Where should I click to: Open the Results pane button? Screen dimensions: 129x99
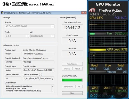tap(72, 64)
